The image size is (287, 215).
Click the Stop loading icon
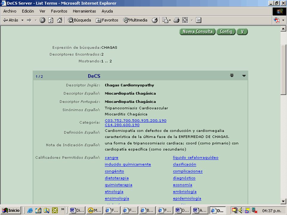(x=42, y=20)
